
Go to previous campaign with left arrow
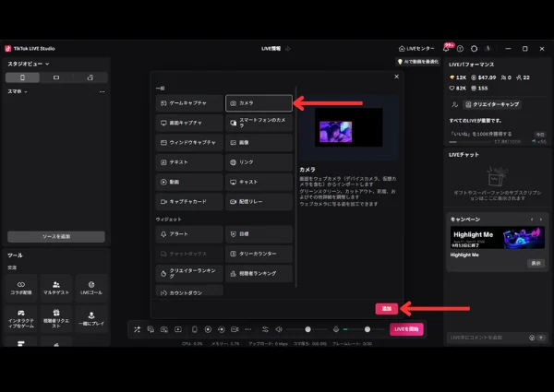(532, 220)
